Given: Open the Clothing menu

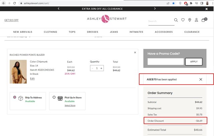Looking at the screenshot, I should click(51, 32).
